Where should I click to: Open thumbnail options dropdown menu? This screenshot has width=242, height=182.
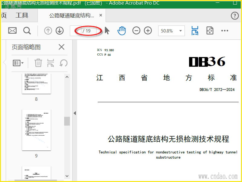point(18,63)
